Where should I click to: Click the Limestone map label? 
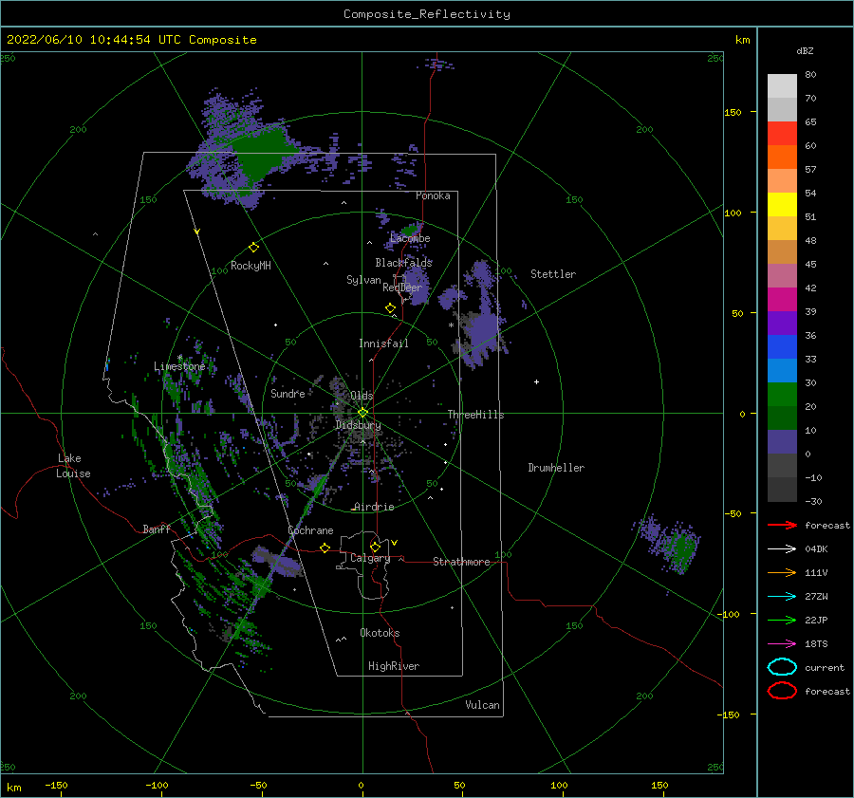(x=179, y=366)
